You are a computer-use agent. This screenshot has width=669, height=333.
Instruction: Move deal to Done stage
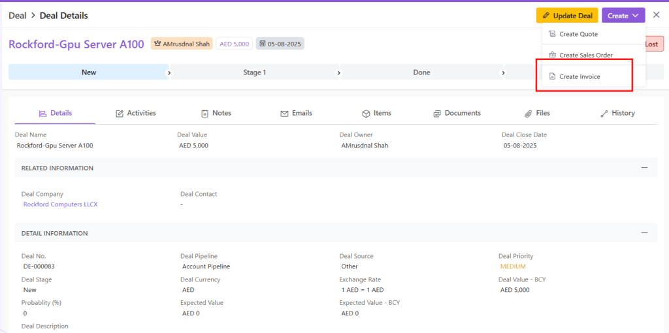(421, 72)
